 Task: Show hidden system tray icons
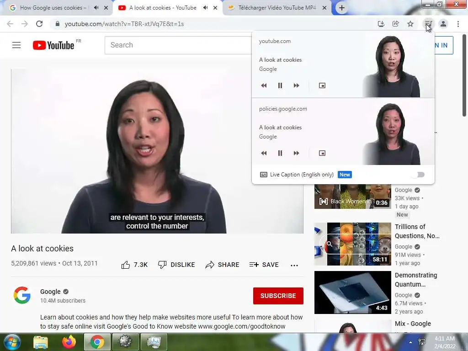point(411,342)
